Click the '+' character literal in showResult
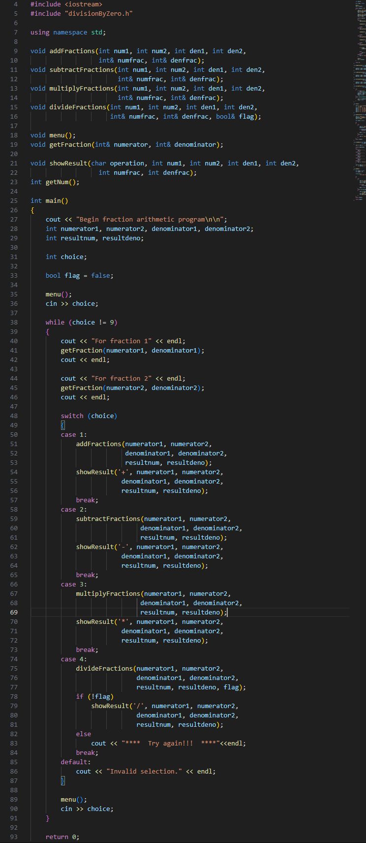This screenshot has width=366, height=843. coord(123,472)
